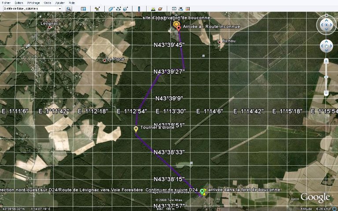Click the 'Continuer de suivre D24' direction text
Image resolution: width=338 pixels, height=211 pixels.
click(x=172, y=190)
